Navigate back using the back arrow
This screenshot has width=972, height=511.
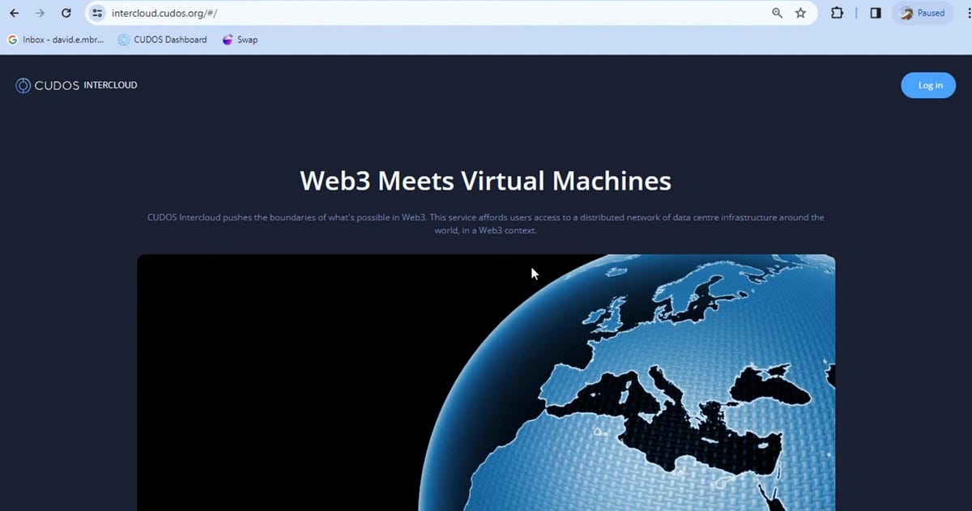point(13,13)
